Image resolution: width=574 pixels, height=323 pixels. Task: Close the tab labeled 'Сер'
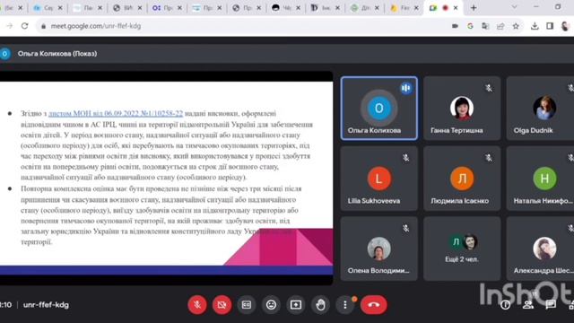tap(60, 8)
